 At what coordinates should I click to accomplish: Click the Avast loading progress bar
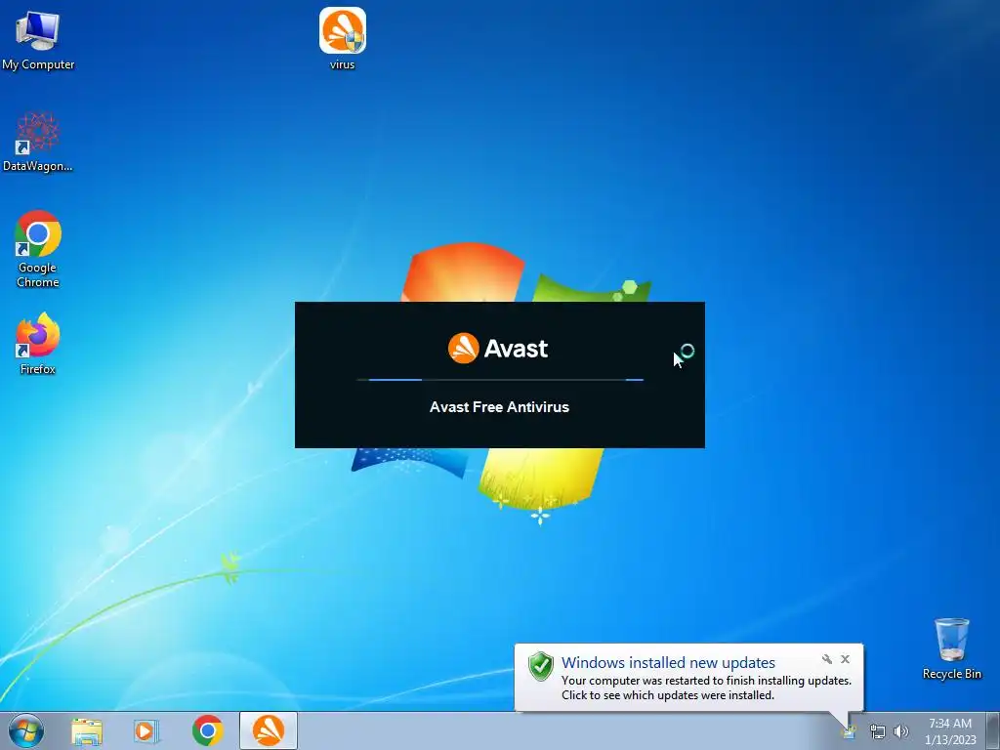tap(500, 380)
